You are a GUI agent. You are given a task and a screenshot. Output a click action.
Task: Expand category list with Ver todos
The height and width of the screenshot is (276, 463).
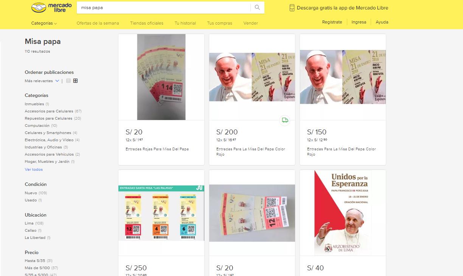[x=34, y=170]
